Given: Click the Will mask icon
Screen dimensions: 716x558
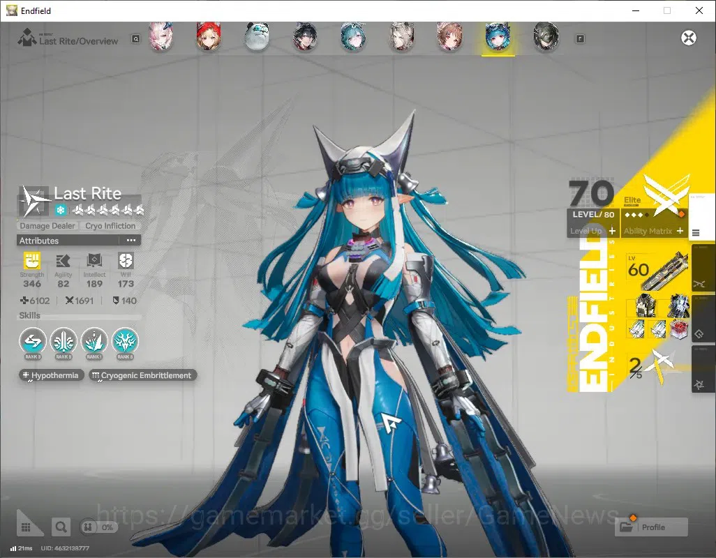Looking at the screenshot, I should pyautogui.click(x=126, y=261).
